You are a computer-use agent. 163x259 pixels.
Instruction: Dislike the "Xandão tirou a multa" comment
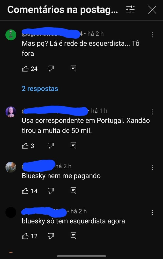coord(51,146)
